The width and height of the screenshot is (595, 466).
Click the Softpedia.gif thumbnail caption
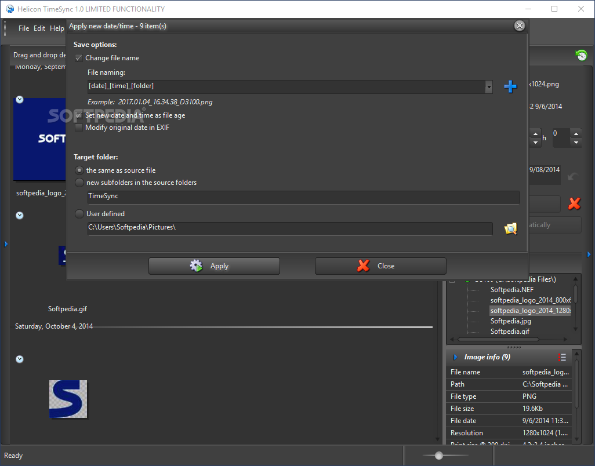67,309
